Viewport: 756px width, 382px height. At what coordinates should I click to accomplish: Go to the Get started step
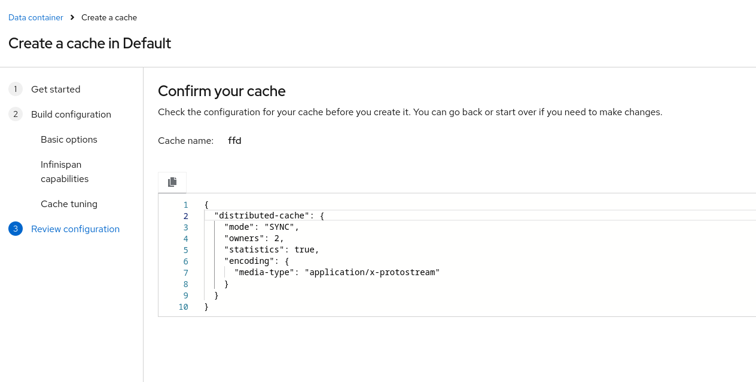tap(56, 89)
